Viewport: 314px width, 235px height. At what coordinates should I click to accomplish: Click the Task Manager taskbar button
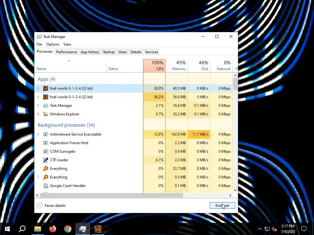coord(83,229)
